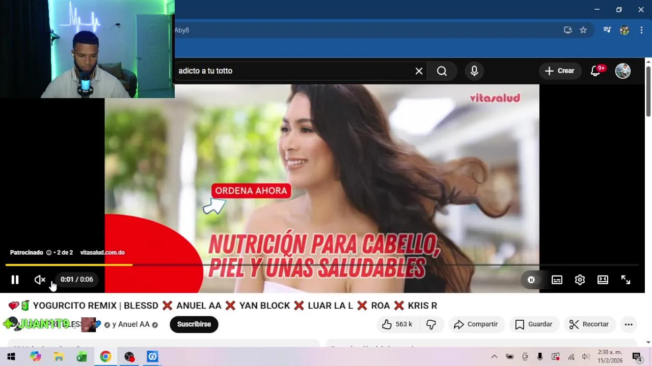Open the Windows notification center
The height and width of the screenshot is (366, 652).
[637, 357]
